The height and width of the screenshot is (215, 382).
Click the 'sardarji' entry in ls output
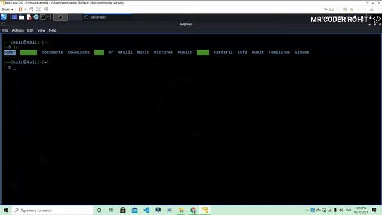223,53
